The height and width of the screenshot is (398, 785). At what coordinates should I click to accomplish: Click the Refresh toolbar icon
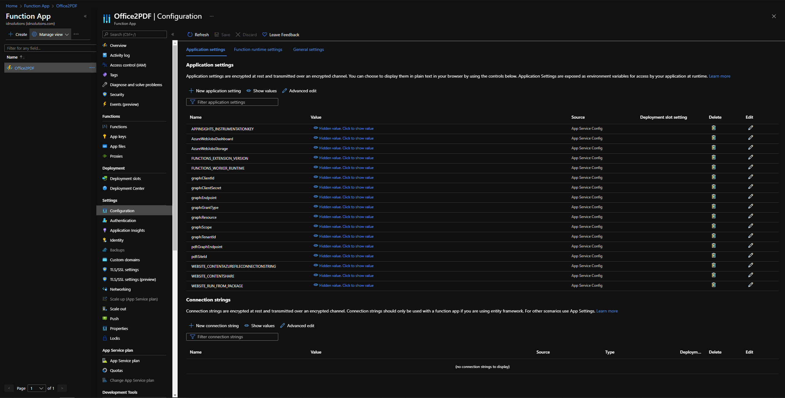tap(190, 35)
